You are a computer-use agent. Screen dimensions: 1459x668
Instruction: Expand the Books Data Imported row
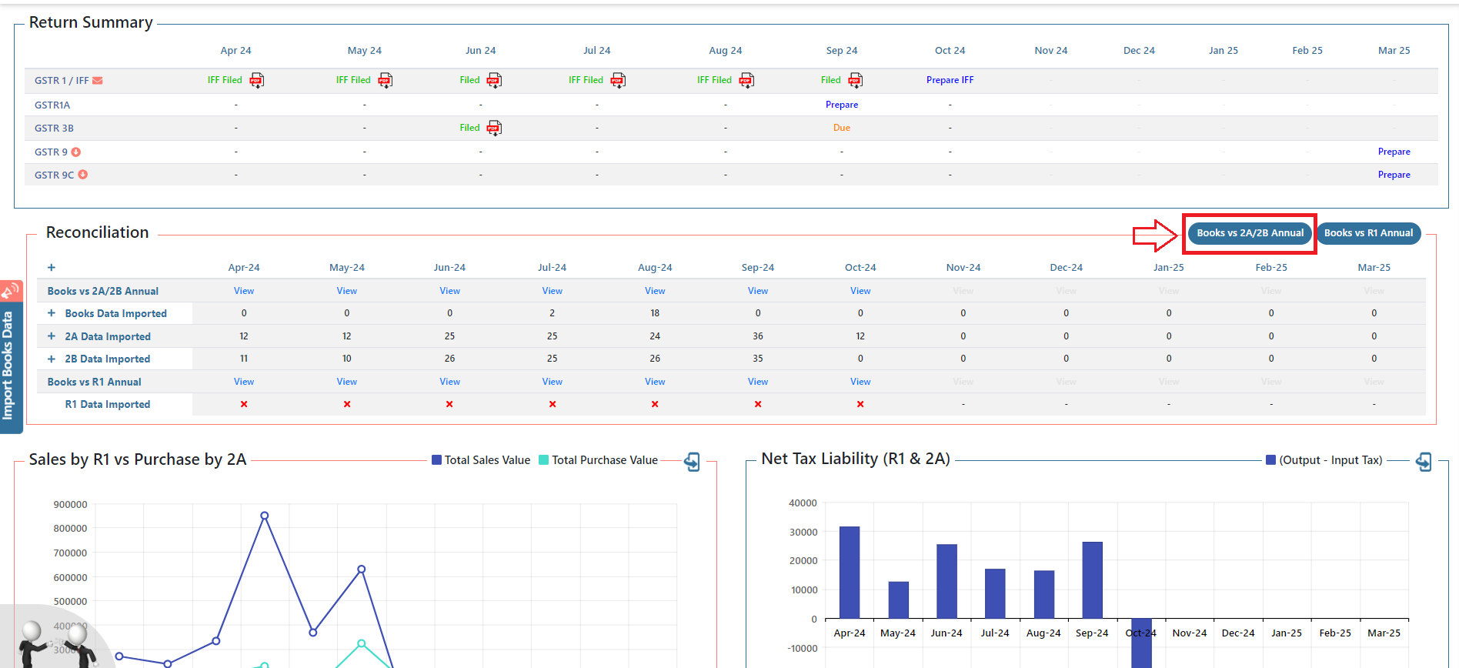click(x=52, y=313)
